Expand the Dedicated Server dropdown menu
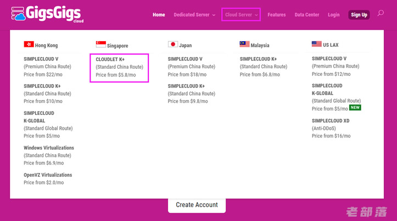The height and width of the screenshot is (221, 397). tap(194, 15)
